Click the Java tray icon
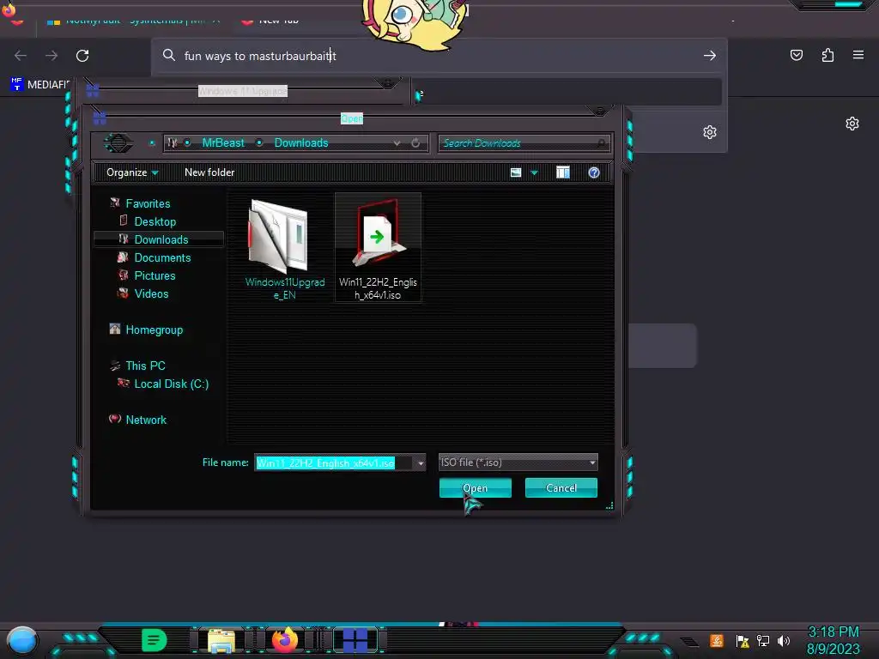This screenshot has height=659, width=879. [717, 640]
